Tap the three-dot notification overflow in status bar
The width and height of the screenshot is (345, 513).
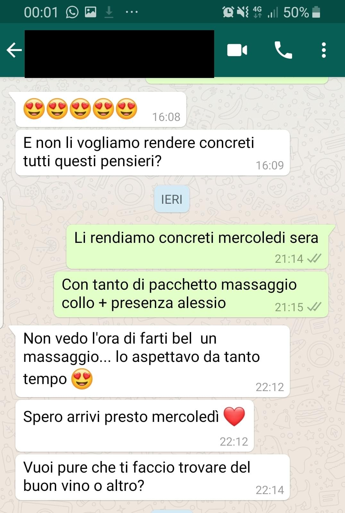pyautogui.click(x=132, y=12)
